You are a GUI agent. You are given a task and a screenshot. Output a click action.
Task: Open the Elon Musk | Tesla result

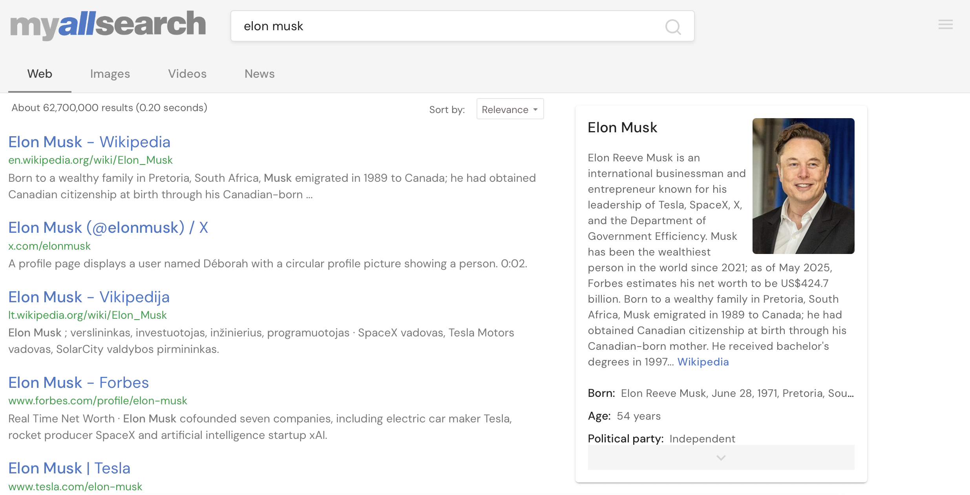pos(69,468)
